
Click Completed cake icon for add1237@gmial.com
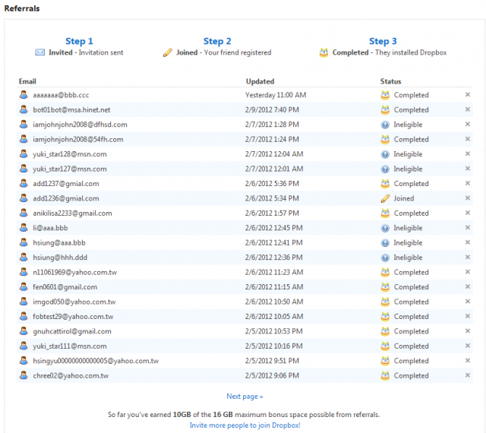point(385,184)
